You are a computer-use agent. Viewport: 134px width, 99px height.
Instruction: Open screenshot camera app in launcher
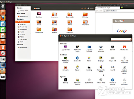3,59
